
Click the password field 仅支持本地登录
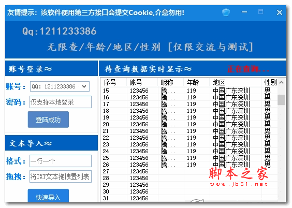(x=61, y=102)
